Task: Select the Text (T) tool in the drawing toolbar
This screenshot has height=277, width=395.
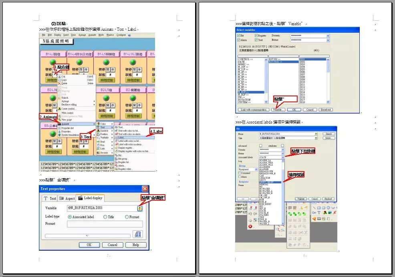Action: (319, 213)
